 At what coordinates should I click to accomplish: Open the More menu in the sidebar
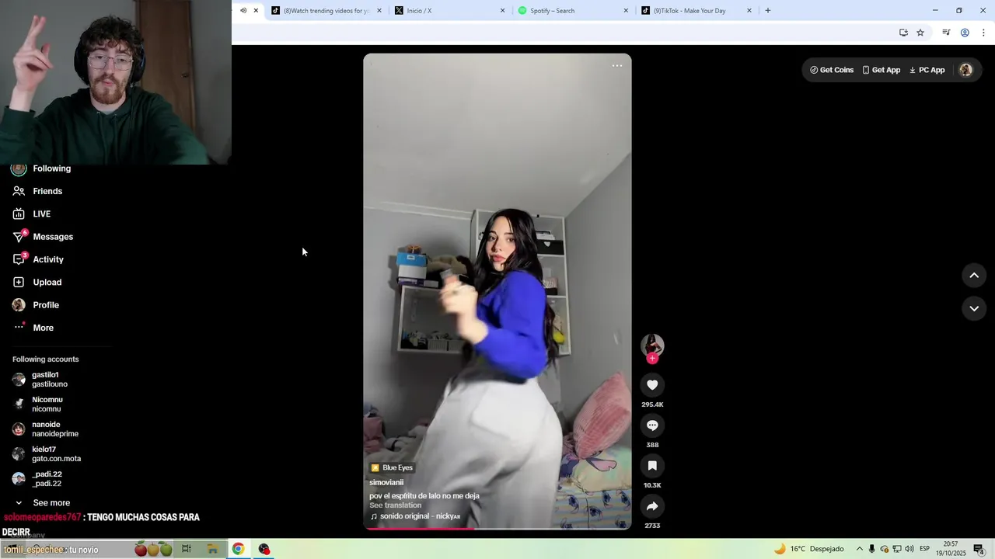[x=33, y=328]
